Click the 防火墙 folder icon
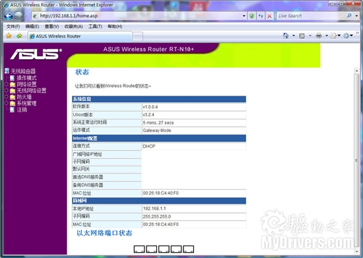 click(x=13, y=97)
